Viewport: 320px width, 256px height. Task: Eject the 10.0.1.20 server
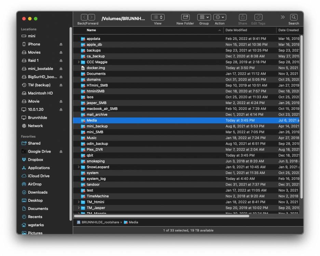point(61,110)
